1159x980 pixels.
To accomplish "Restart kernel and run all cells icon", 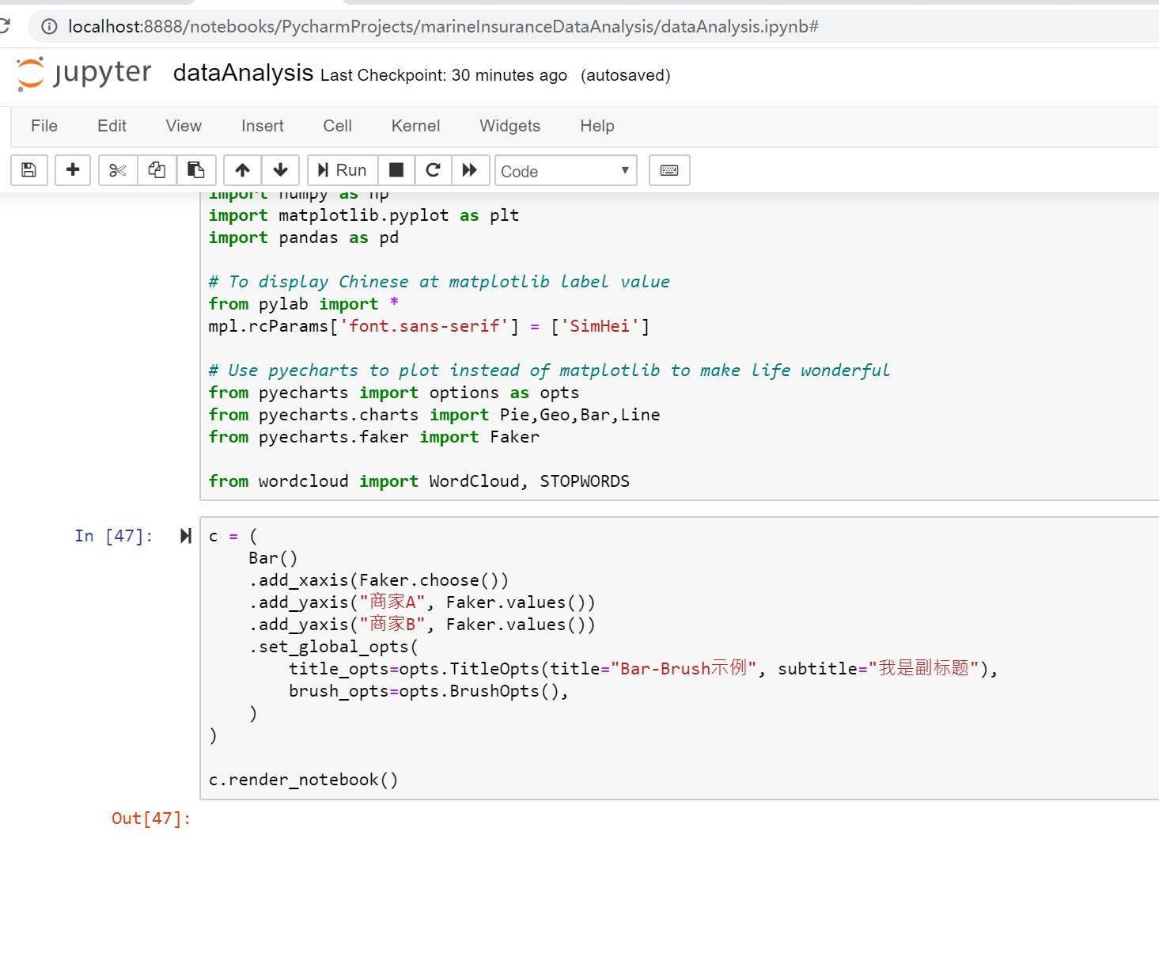I will pos(470,170).
